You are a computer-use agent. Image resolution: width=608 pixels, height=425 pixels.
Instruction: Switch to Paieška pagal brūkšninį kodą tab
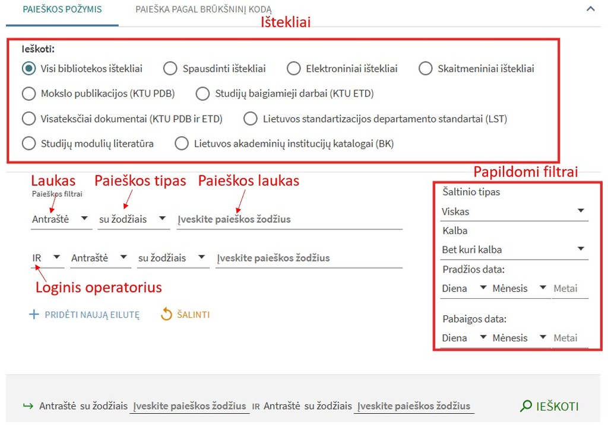pyautogui.click(x=204, y=9)
